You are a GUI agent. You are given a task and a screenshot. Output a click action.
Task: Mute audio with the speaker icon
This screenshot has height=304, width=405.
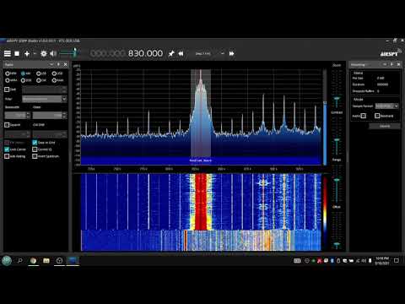pyautogui.click(x=52, y=53)
